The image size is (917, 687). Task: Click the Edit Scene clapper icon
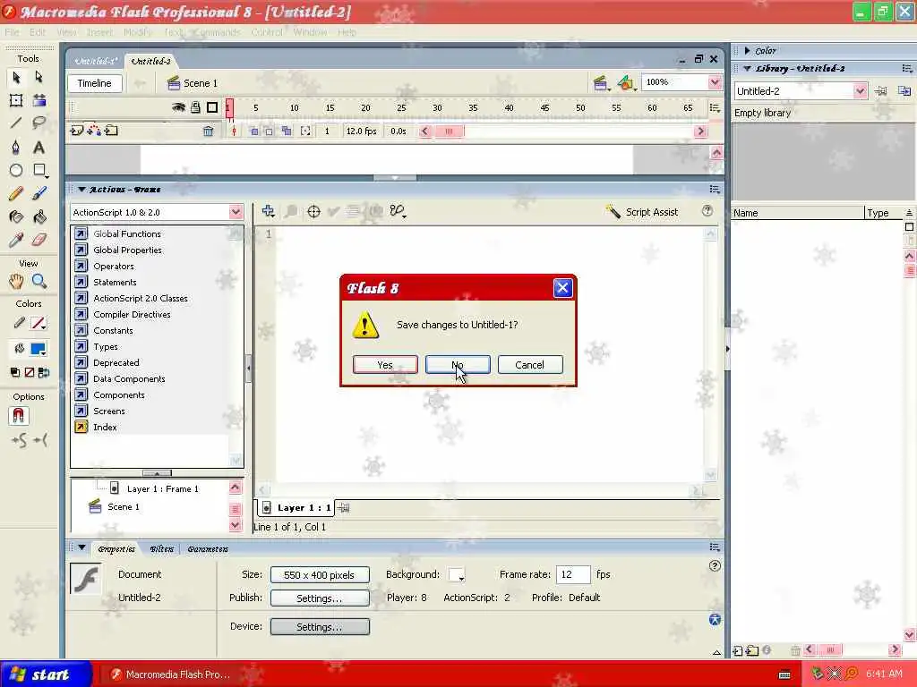click(601, 83)
